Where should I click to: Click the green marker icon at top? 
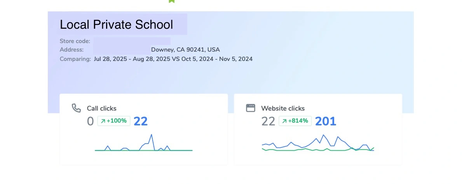(172, 1)
